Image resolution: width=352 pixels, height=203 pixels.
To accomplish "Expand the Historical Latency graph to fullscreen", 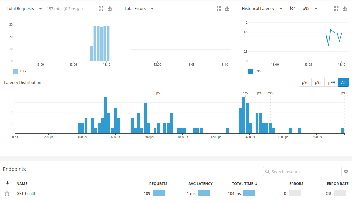I will [x=336, y=8].
